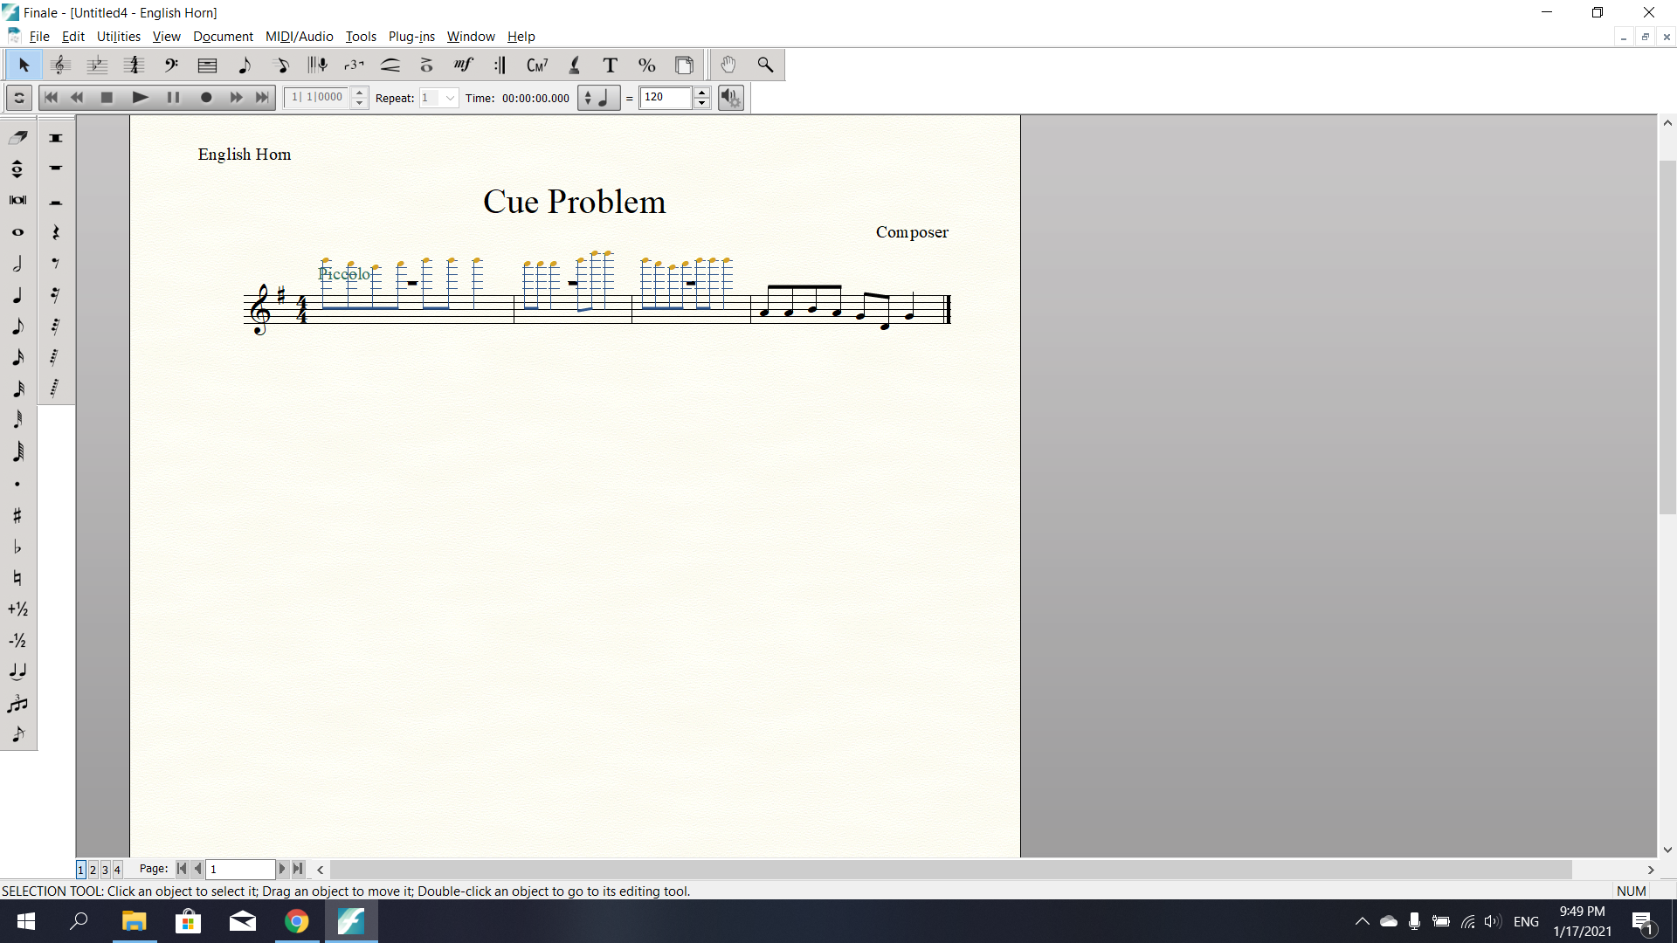Select the Tuplet tool
This screenshot has width=1677, height=943.
tap(354, 65)
